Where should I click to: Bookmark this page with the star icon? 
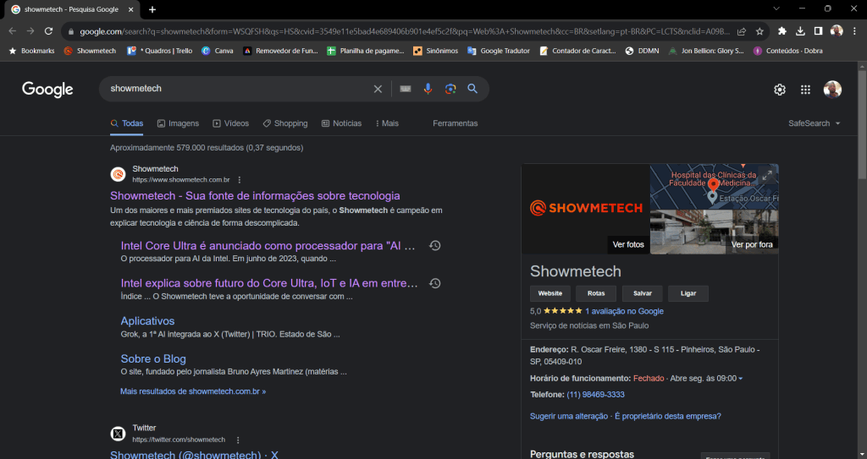click(759, 31)
